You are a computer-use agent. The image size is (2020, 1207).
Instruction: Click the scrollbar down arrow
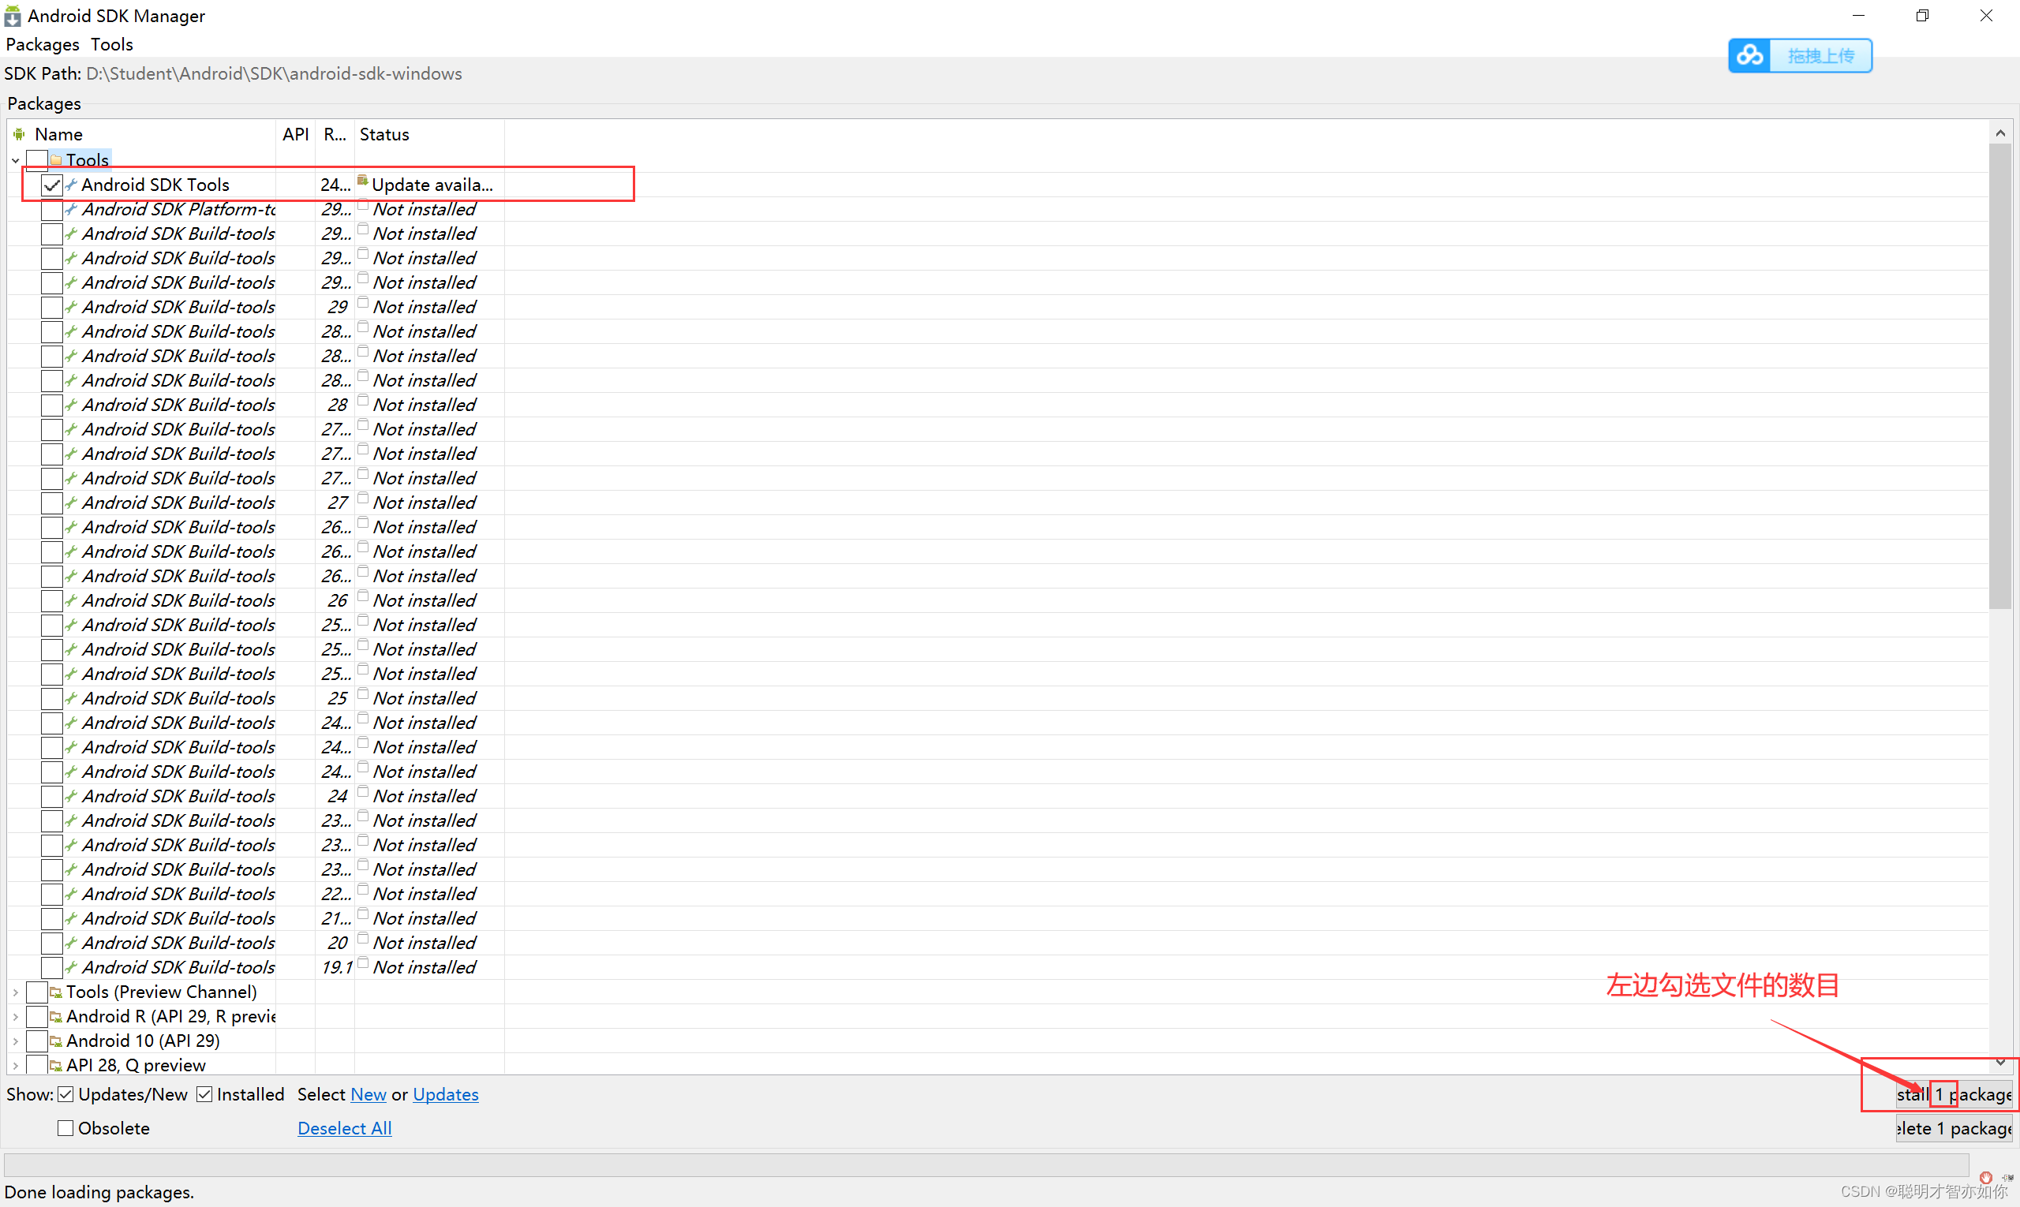[x=1999, y=1062]
